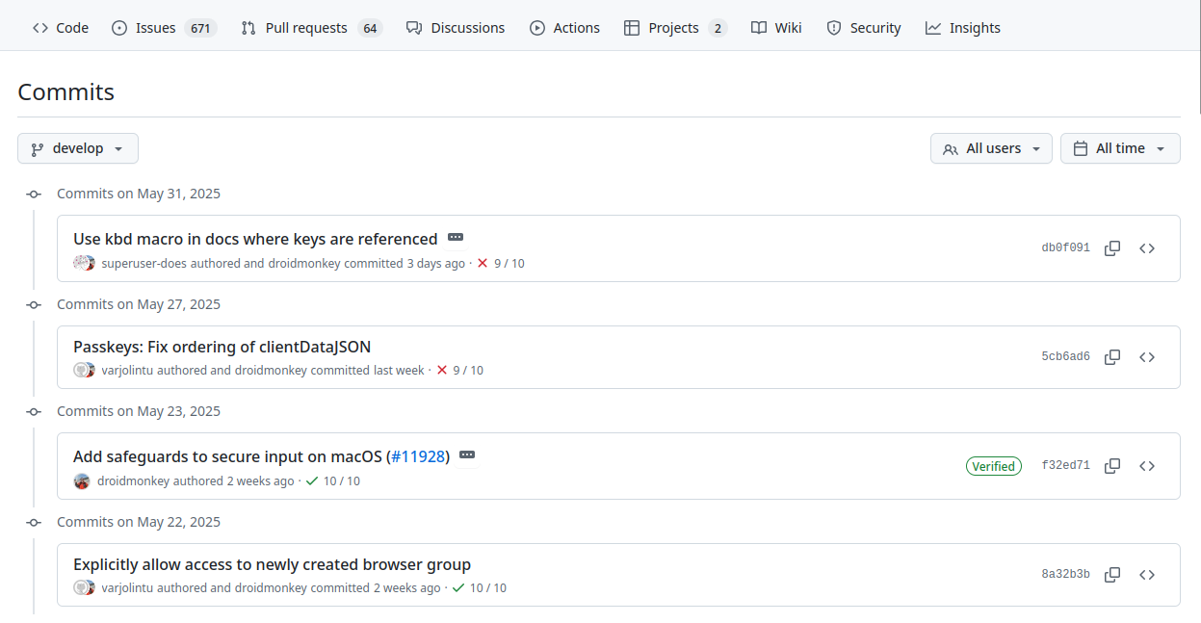Open the All time date filter
The image size is (1201, 623).
pyautogui.click(x=1120, y=147)
